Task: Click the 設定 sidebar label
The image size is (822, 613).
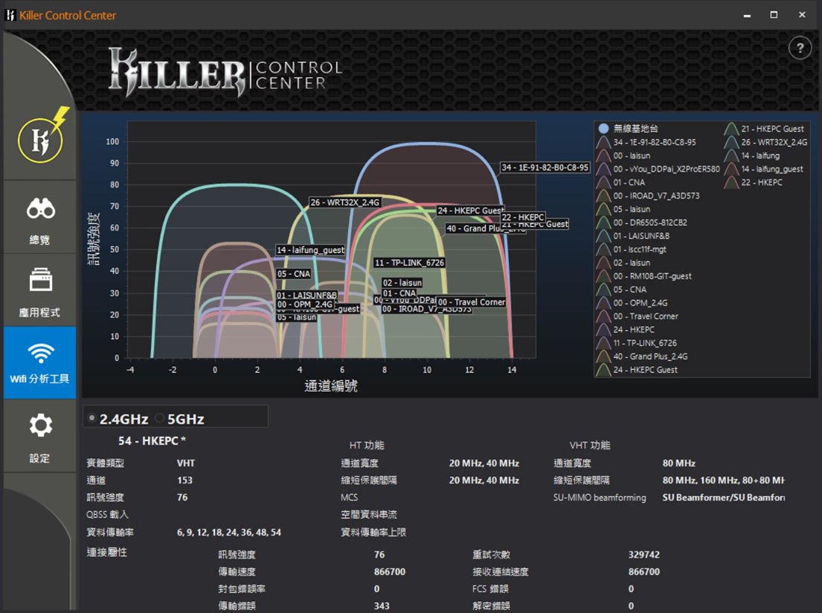Action: click(40, 458)
